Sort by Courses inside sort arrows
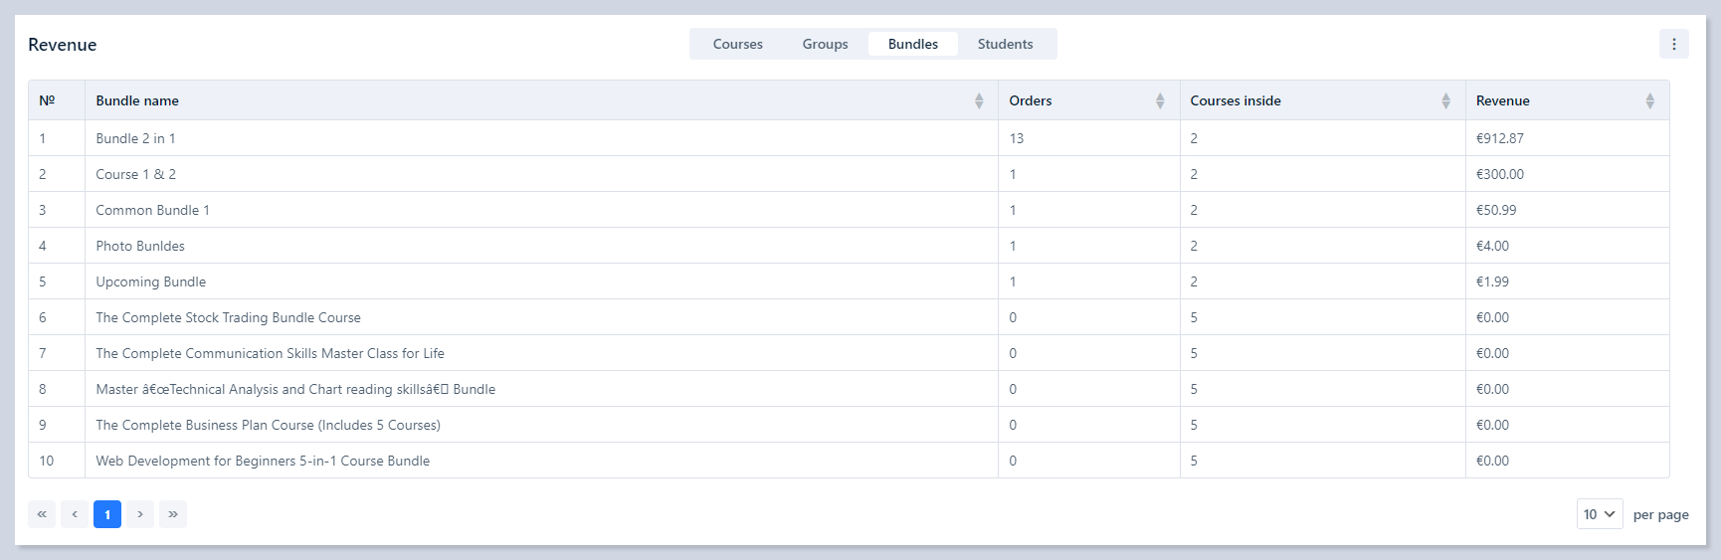The height and width of the screenshot is (560, 1721). pos(1444,100)
